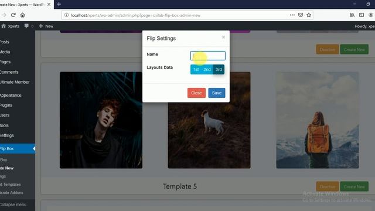Click Deactive button for Template 5
Screen dimensions: 375x211
328,186
